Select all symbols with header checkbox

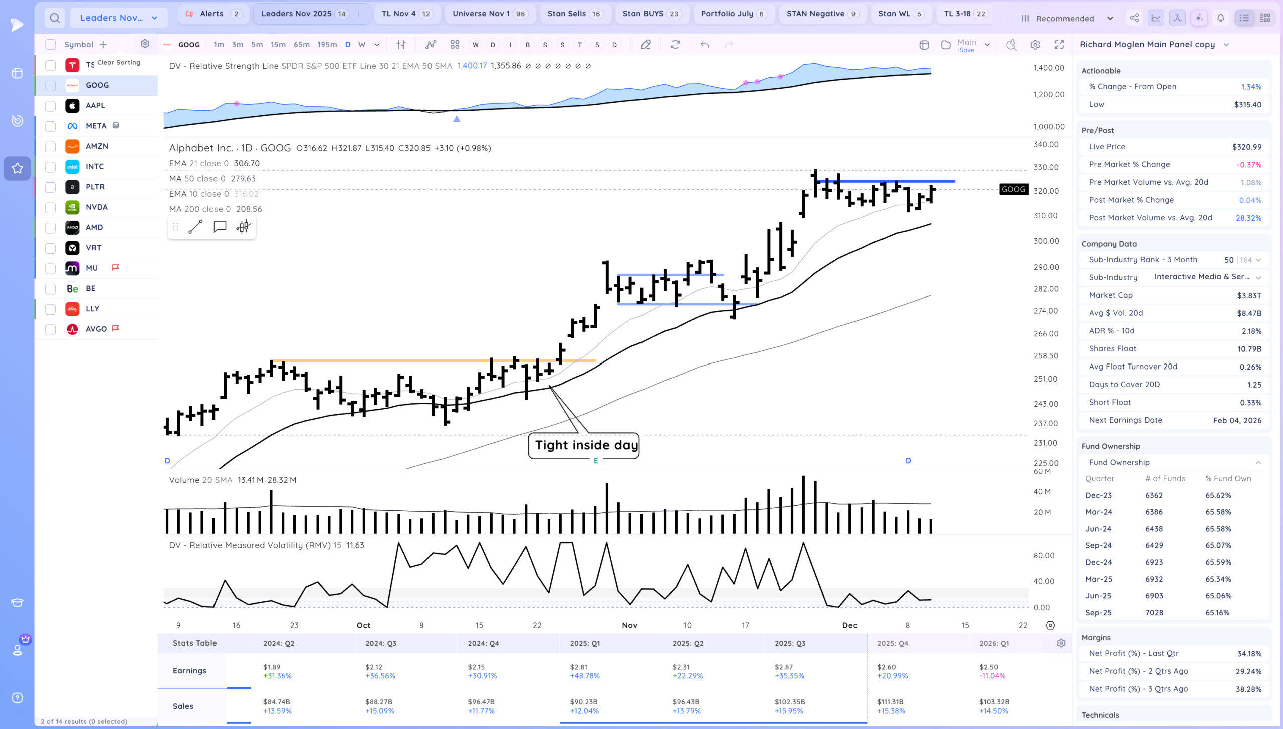click(50, 44)
